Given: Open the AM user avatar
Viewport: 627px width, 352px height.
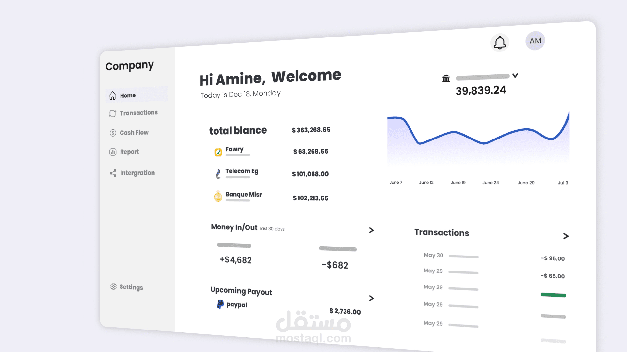Looking at the screenshot, I should pos(535,41).
